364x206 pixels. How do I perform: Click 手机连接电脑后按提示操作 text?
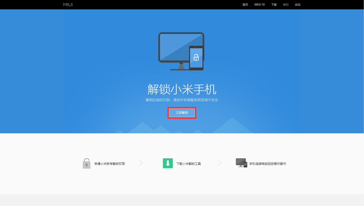coord(268,164)
